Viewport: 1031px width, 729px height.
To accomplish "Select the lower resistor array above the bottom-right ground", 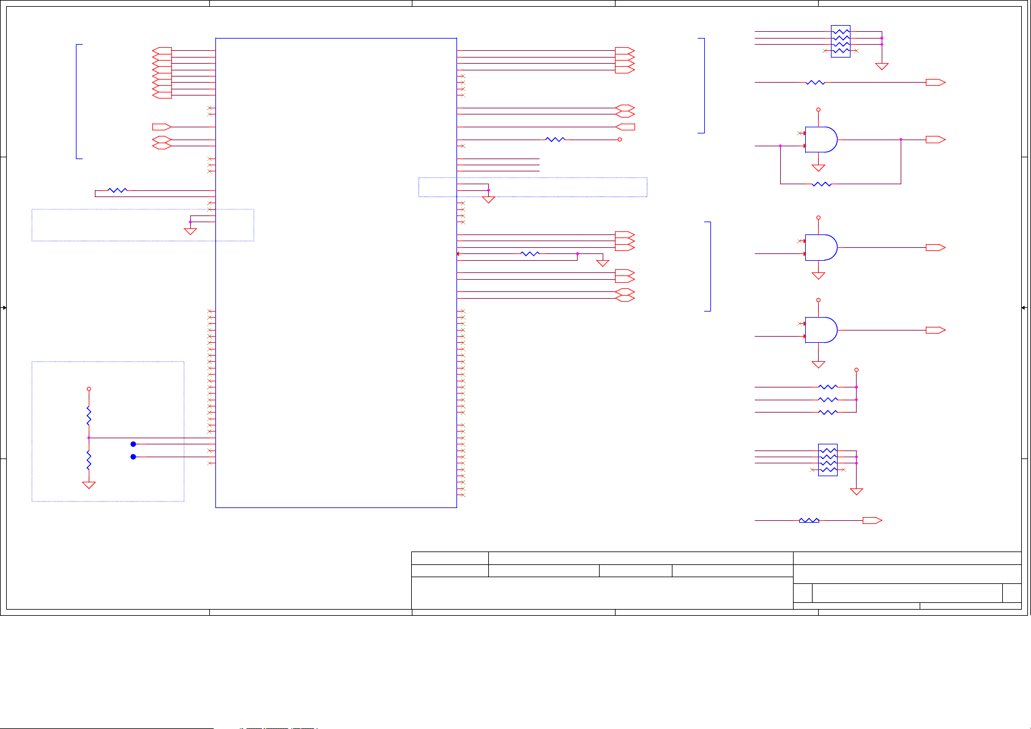I will click(828, 460).
